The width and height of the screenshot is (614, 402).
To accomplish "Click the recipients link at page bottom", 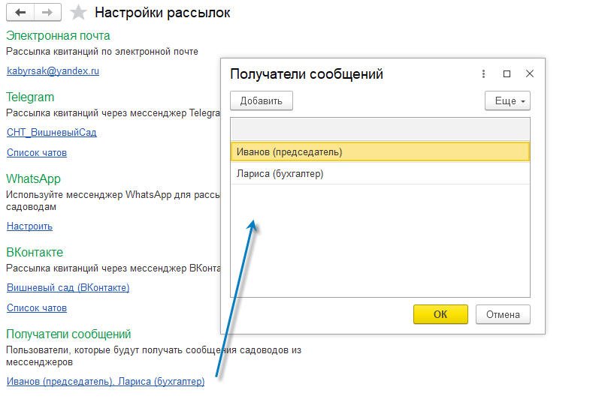I will coord(105,381).
